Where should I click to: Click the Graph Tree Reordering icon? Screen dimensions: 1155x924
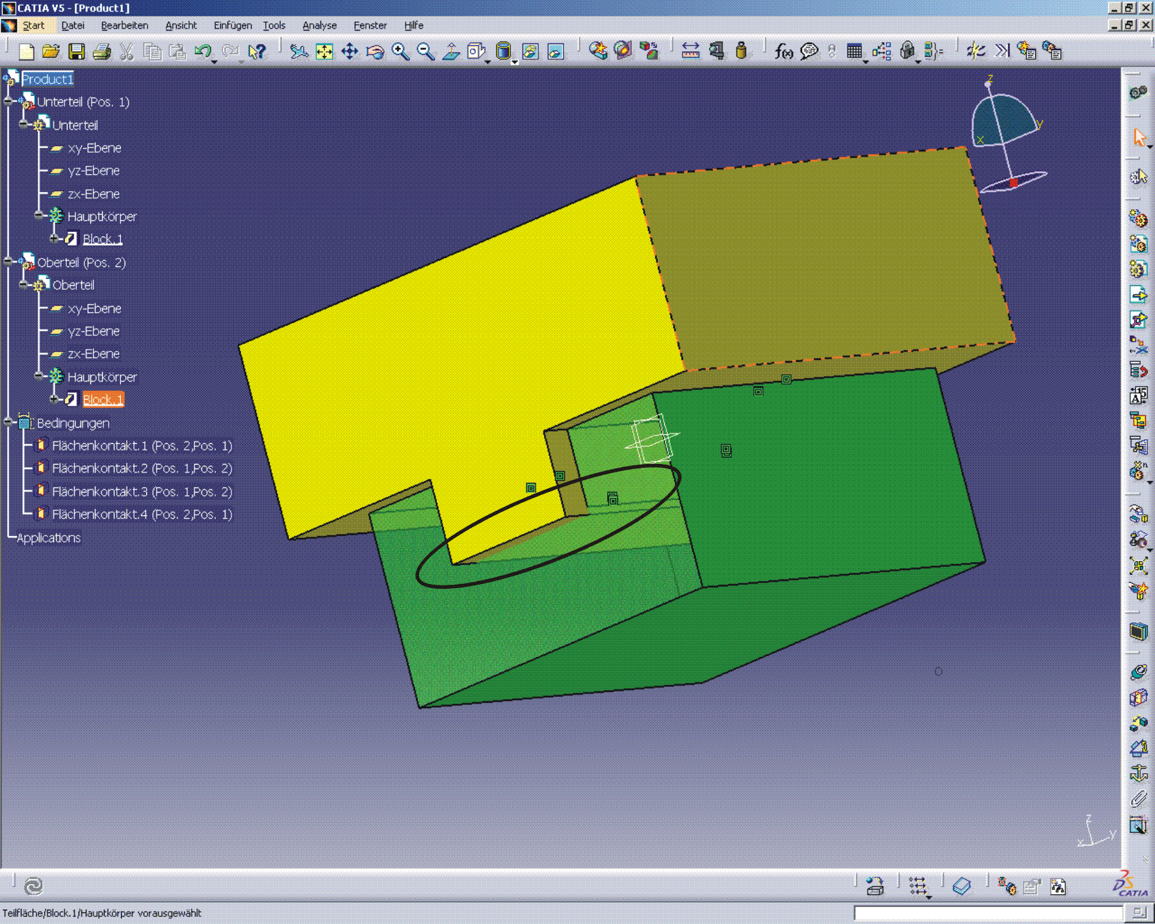(x=1139, y=370)
